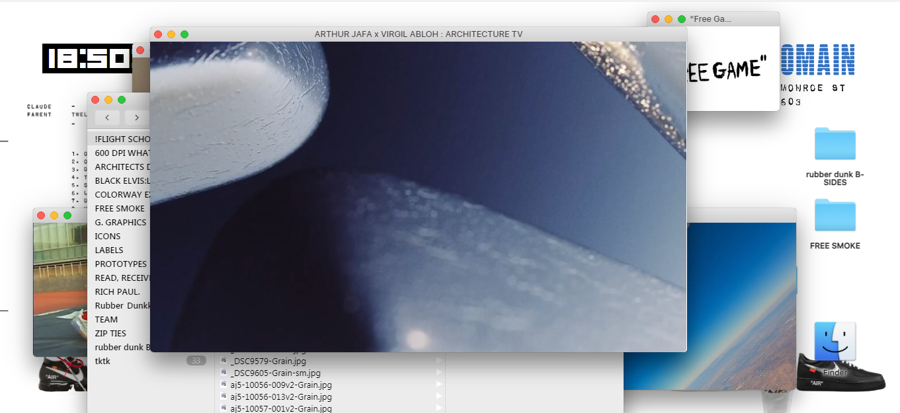Select the file name aj5-10057-001v2-Grain.jpg
Image resolution: width=900 pixels, height=413 pixels.
click(281, 408)
